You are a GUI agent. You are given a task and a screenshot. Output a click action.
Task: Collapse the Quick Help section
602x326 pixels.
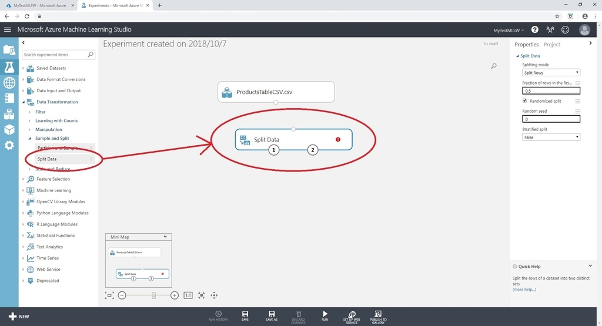(x=590, y=265)
